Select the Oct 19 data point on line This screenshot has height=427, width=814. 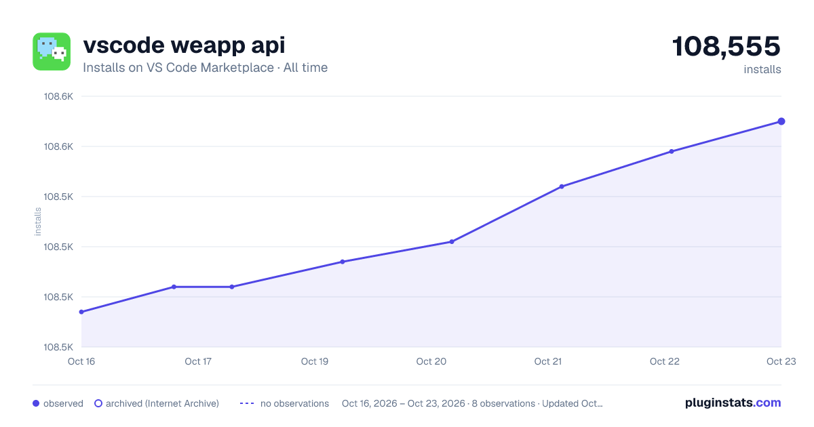coord(343,262)
